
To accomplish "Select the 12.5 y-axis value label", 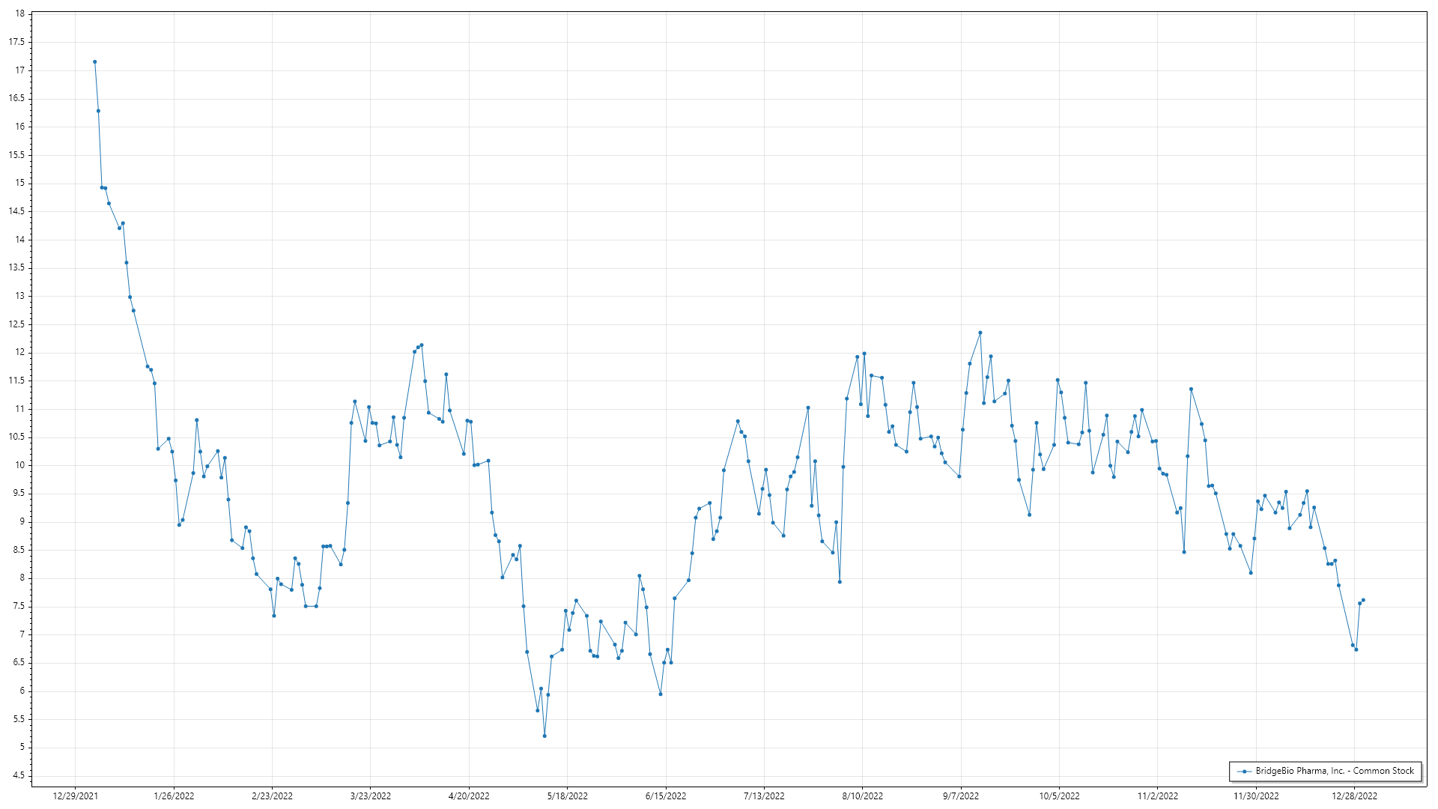I will tap(16, 324).
